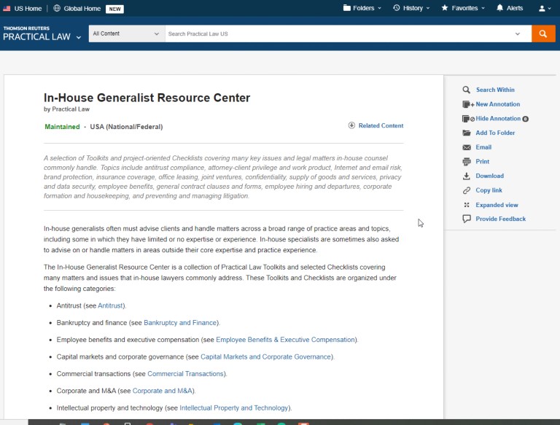This screenshot has height=425, width=560.
Task: Open the Bankruptcy and Finance link
Action: tap(180, 323)
